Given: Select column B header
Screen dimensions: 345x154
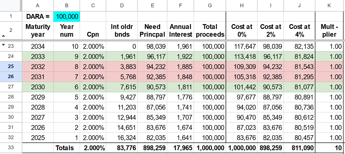Looking at the screenshot, I should pyautogui.click(x=67, y=5).
